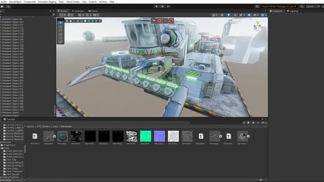The width and height of the screenshot is (324, 182).
Task: Open the Lighting tab
Action: 293,11
